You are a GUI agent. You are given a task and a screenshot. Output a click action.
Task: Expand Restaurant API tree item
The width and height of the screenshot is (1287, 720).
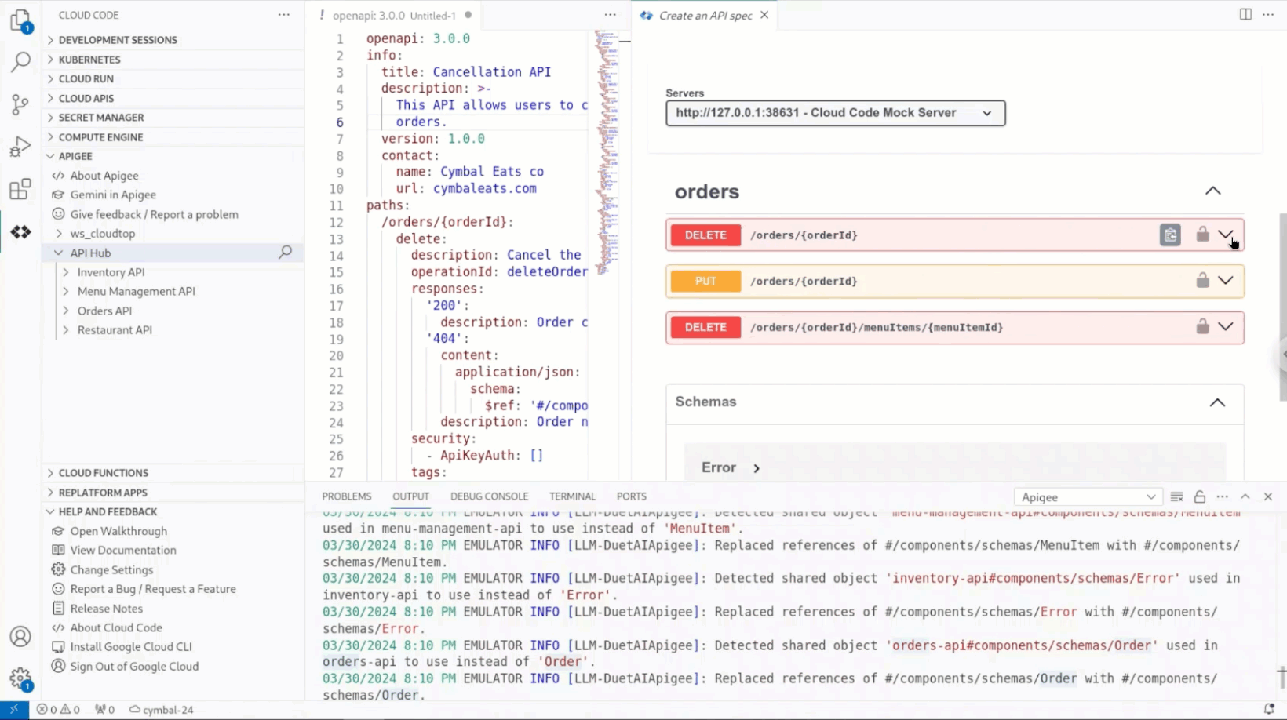click(x=66, y=330)
